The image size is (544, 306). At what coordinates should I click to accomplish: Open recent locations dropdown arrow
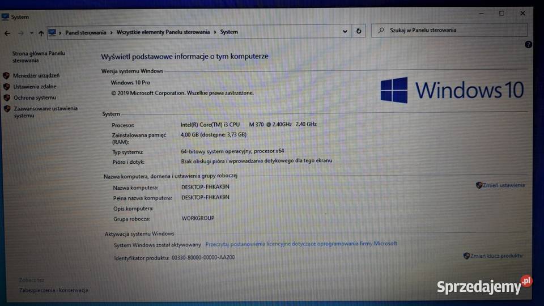coord(32,33)
